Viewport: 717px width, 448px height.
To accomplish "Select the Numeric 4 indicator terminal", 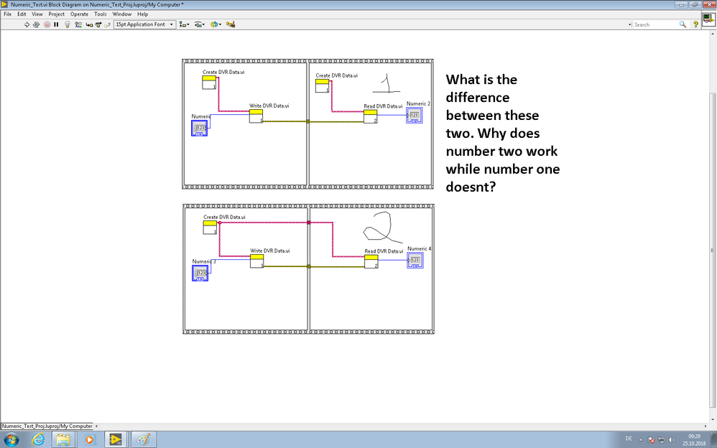I will 415,260.
